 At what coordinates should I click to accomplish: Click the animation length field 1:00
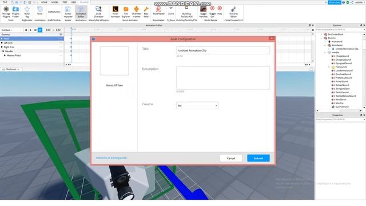pos(58,30)
